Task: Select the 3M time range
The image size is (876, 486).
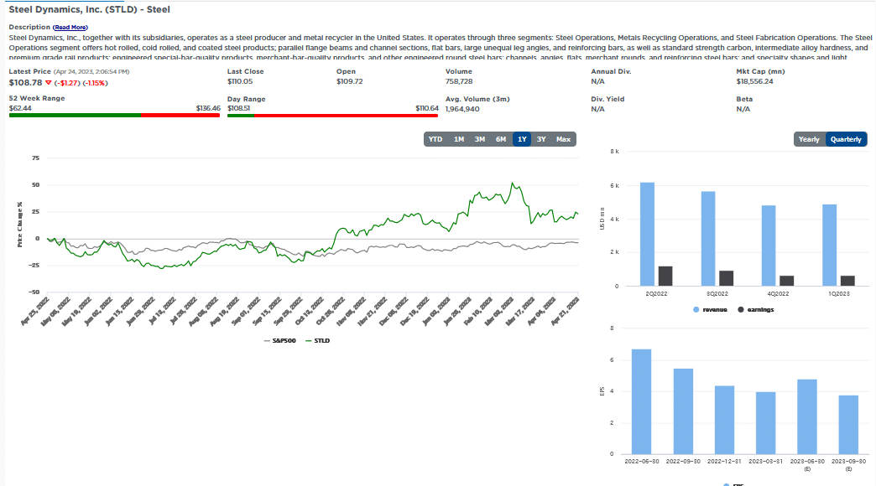Action: (480, 139)
